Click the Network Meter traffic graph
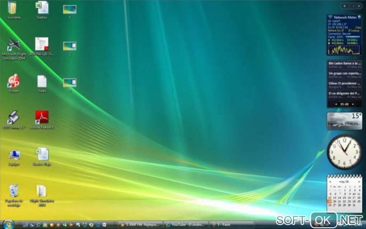366x229 pixels. [344, 50]
